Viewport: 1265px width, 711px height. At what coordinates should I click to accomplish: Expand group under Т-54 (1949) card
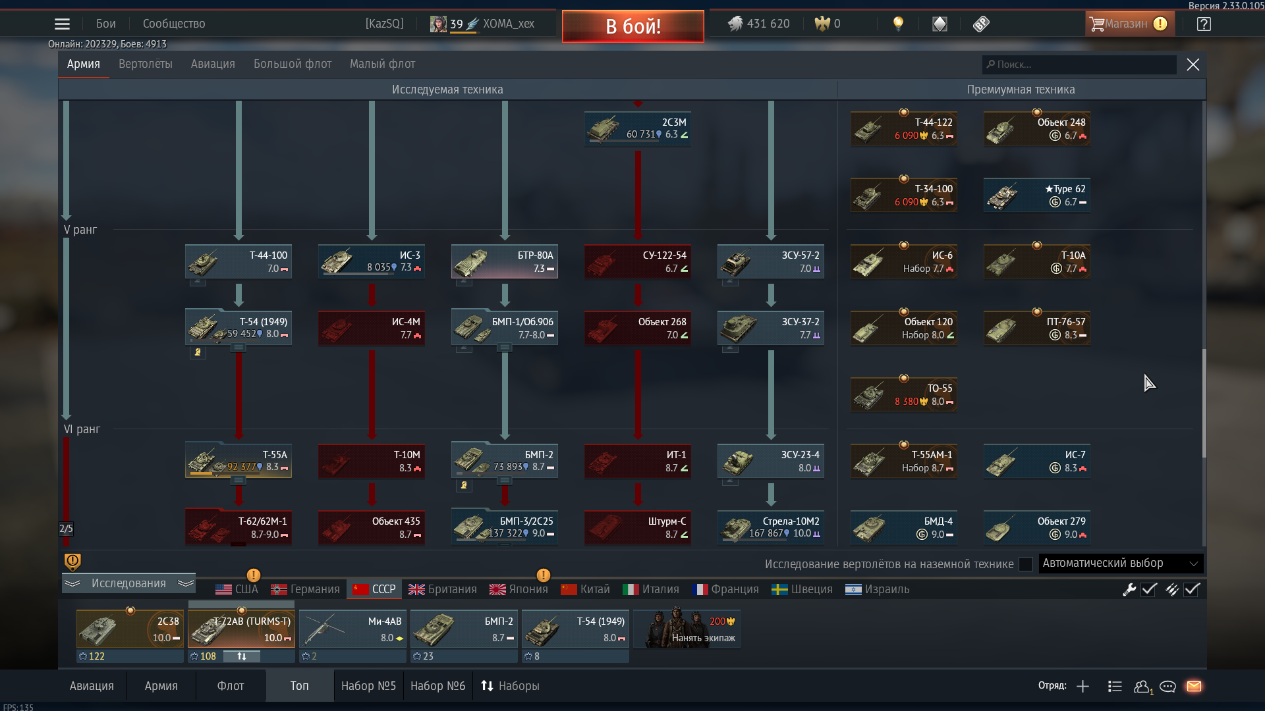(239, 348)
